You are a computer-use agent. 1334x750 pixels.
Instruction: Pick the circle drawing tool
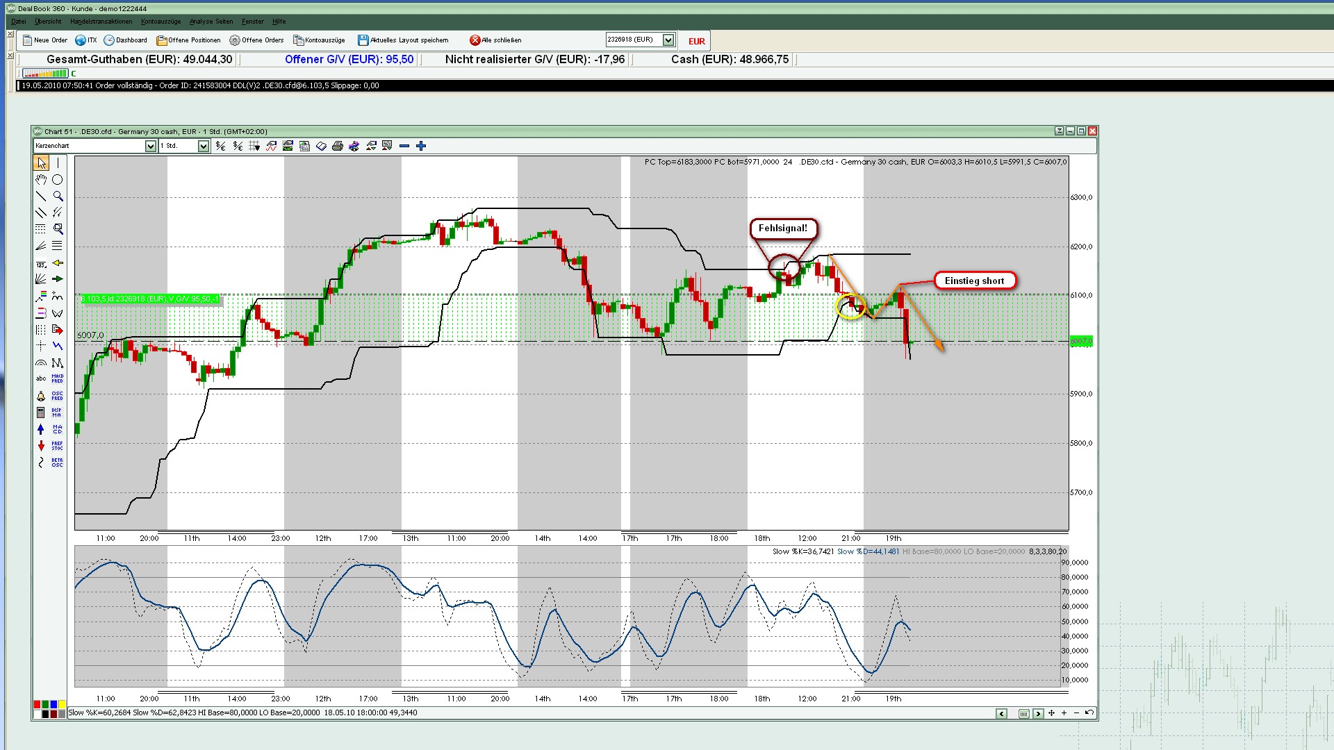58,180
